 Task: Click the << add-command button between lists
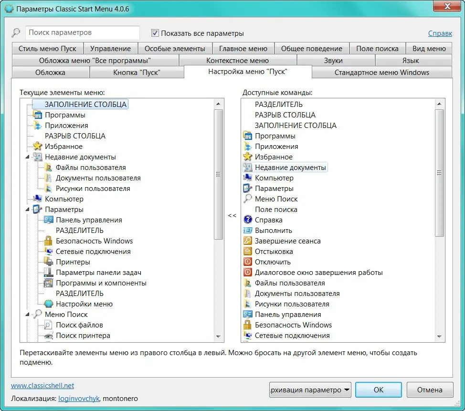point(232,215)
